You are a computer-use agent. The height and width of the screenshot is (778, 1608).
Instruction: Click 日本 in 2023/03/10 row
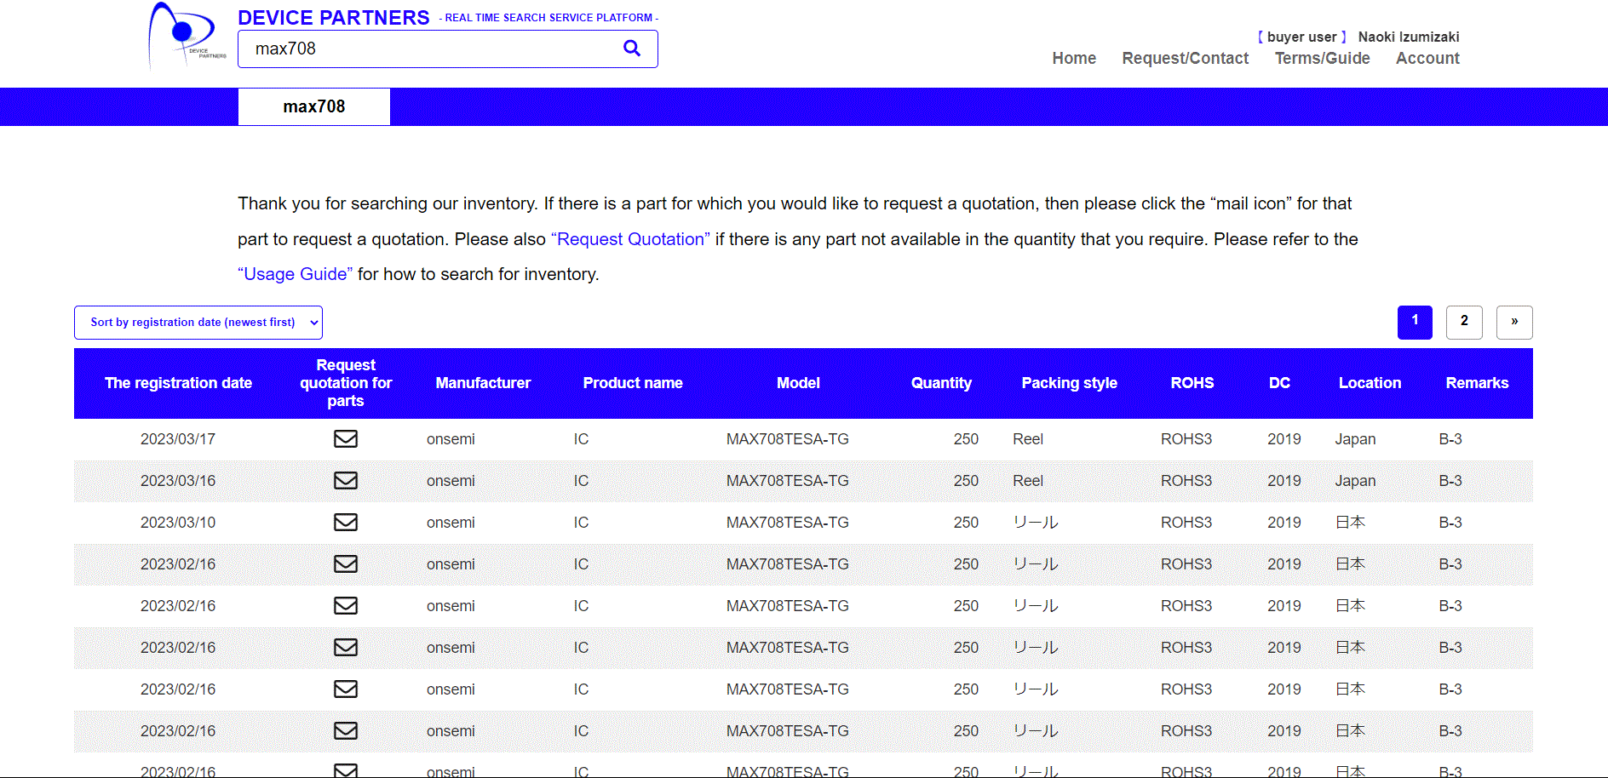[1350, 523]
